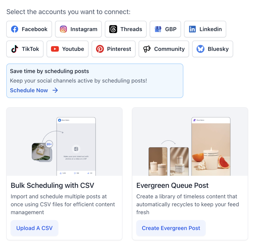Open the Schedule Now link
The width and height of the screenshot is (256, 249).
tap(29, 90)
